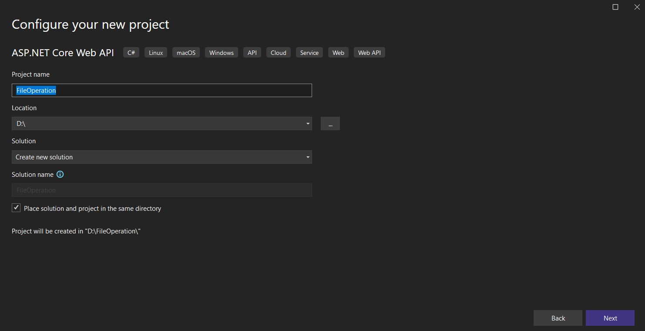Uncheck place solution and project in same directory
645x331 pixels.
(x=16, y=208)
